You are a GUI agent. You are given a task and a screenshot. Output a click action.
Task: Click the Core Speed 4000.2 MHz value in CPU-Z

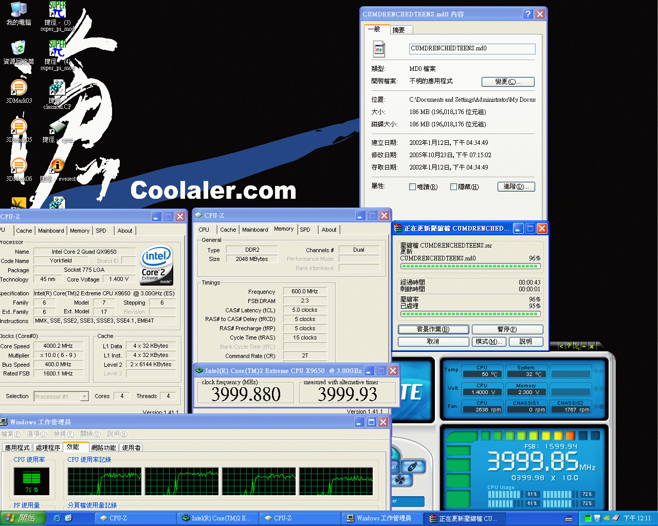pos(58,346)
